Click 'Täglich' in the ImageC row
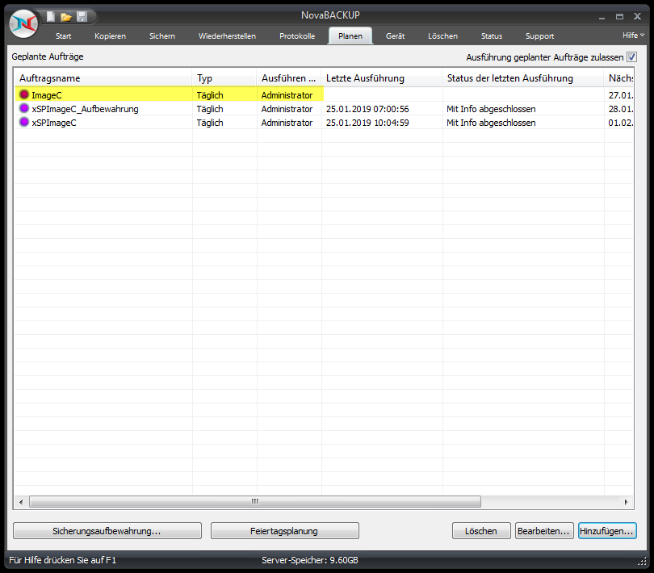Viewport: 654px width, 573px height. tap(210, 95)
